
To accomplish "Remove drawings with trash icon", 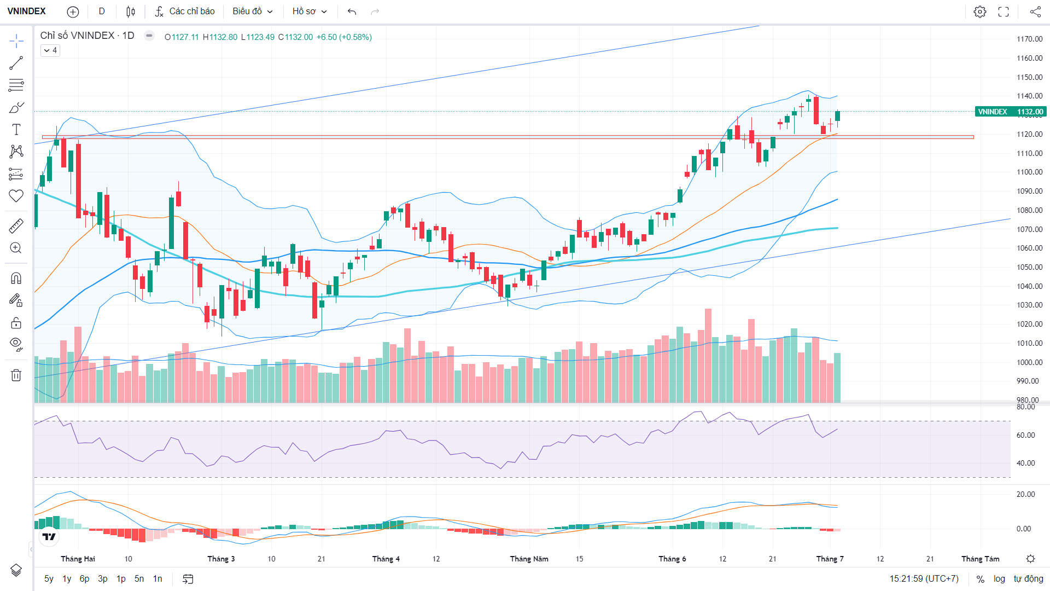I will (x=16, y=375).
